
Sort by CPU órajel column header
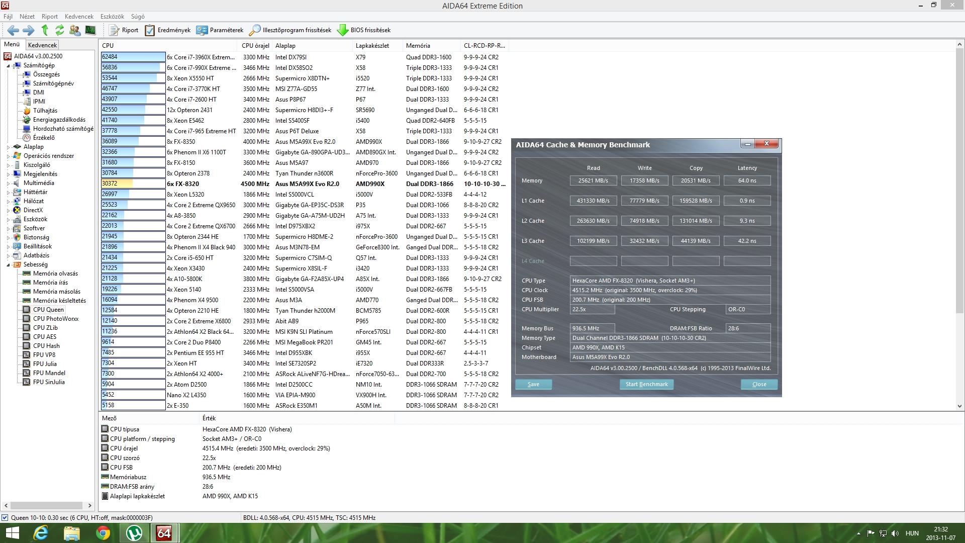255,45
